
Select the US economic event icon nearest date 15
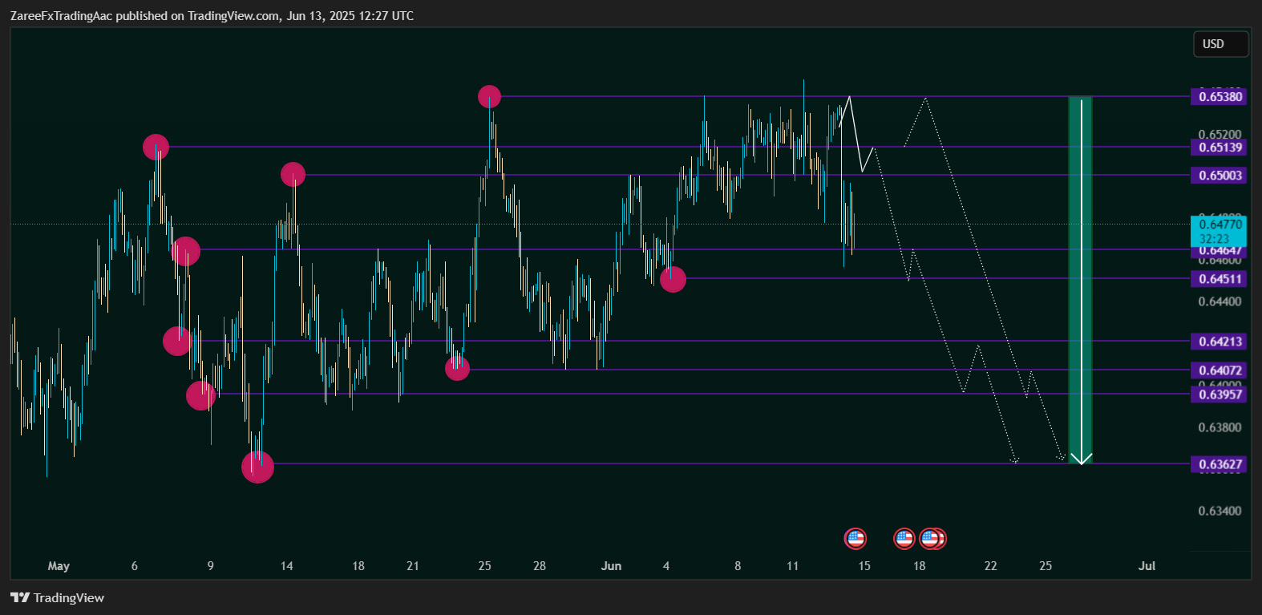pyautogui.click(x=855, y=539)
